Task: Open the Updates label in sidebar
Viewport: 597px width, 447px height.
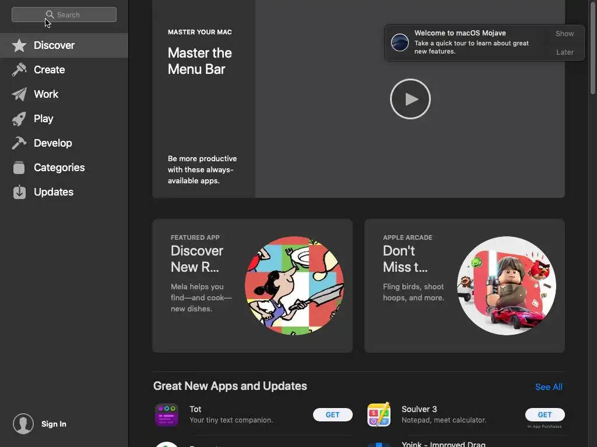Action: [54, 192]
